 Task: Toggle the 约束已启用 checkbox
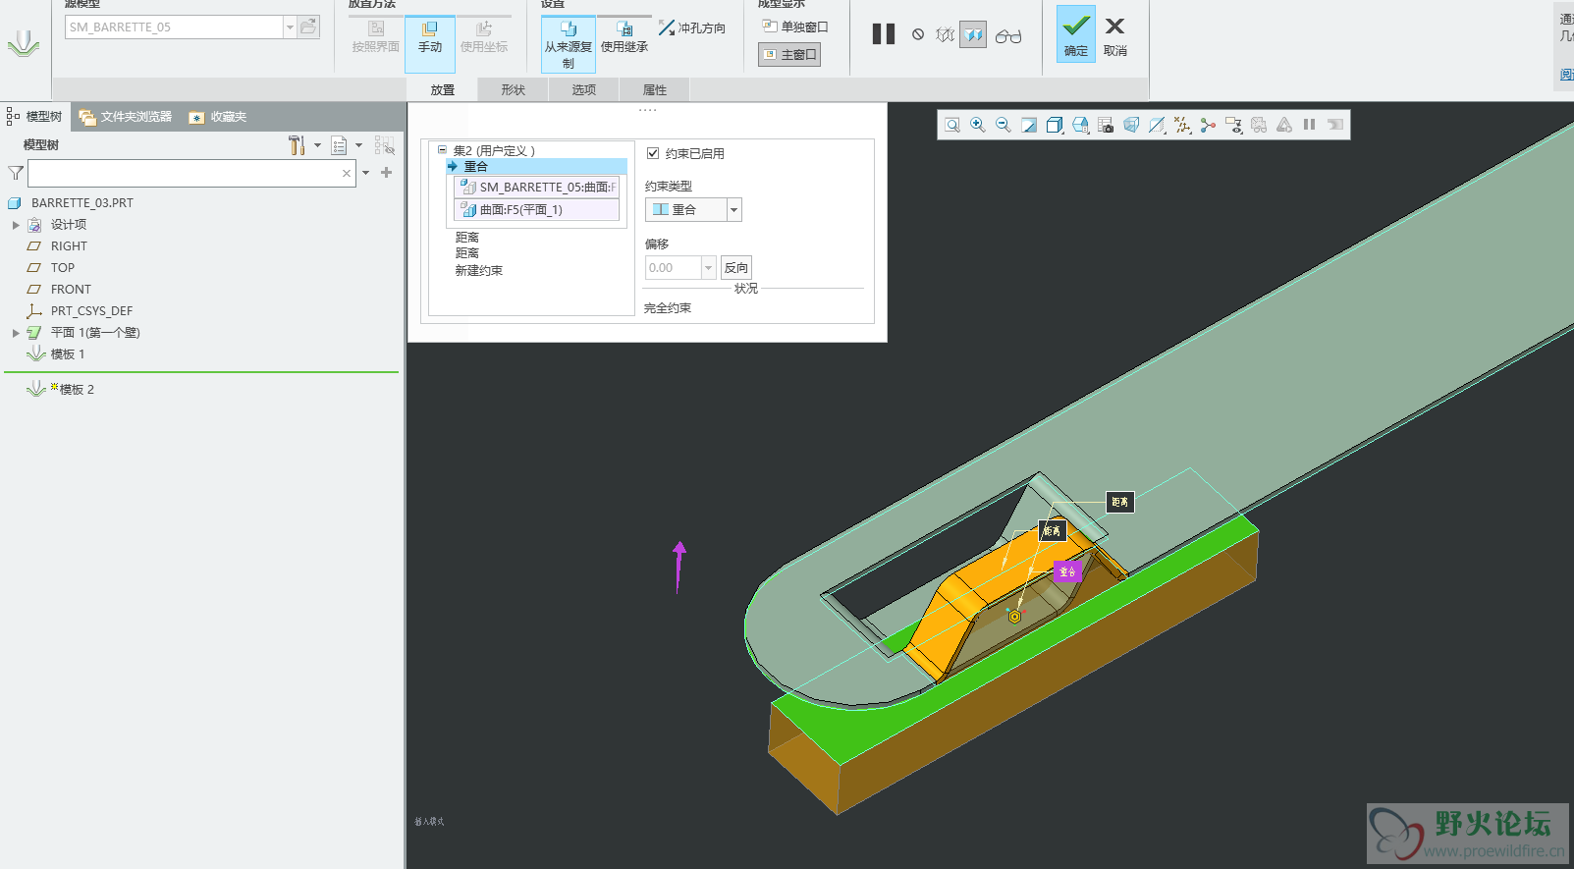click(653, 153)
